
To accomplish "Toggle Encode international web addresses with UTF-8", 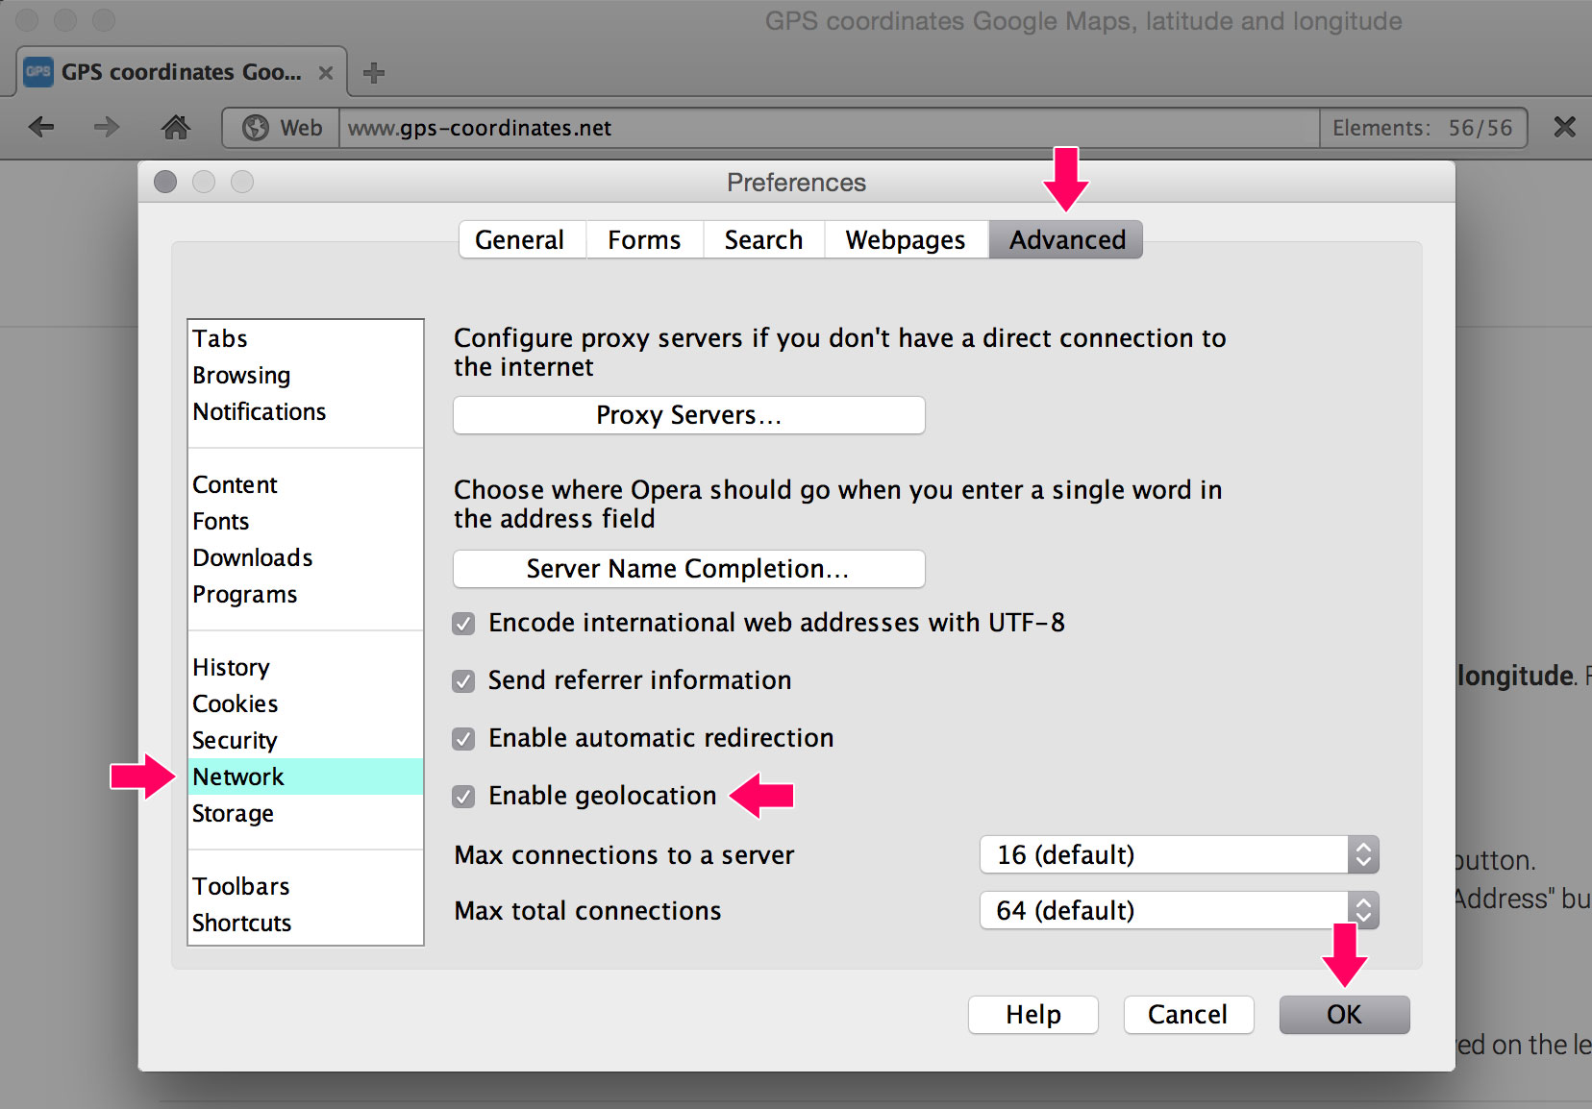I will tap(463, 624).
